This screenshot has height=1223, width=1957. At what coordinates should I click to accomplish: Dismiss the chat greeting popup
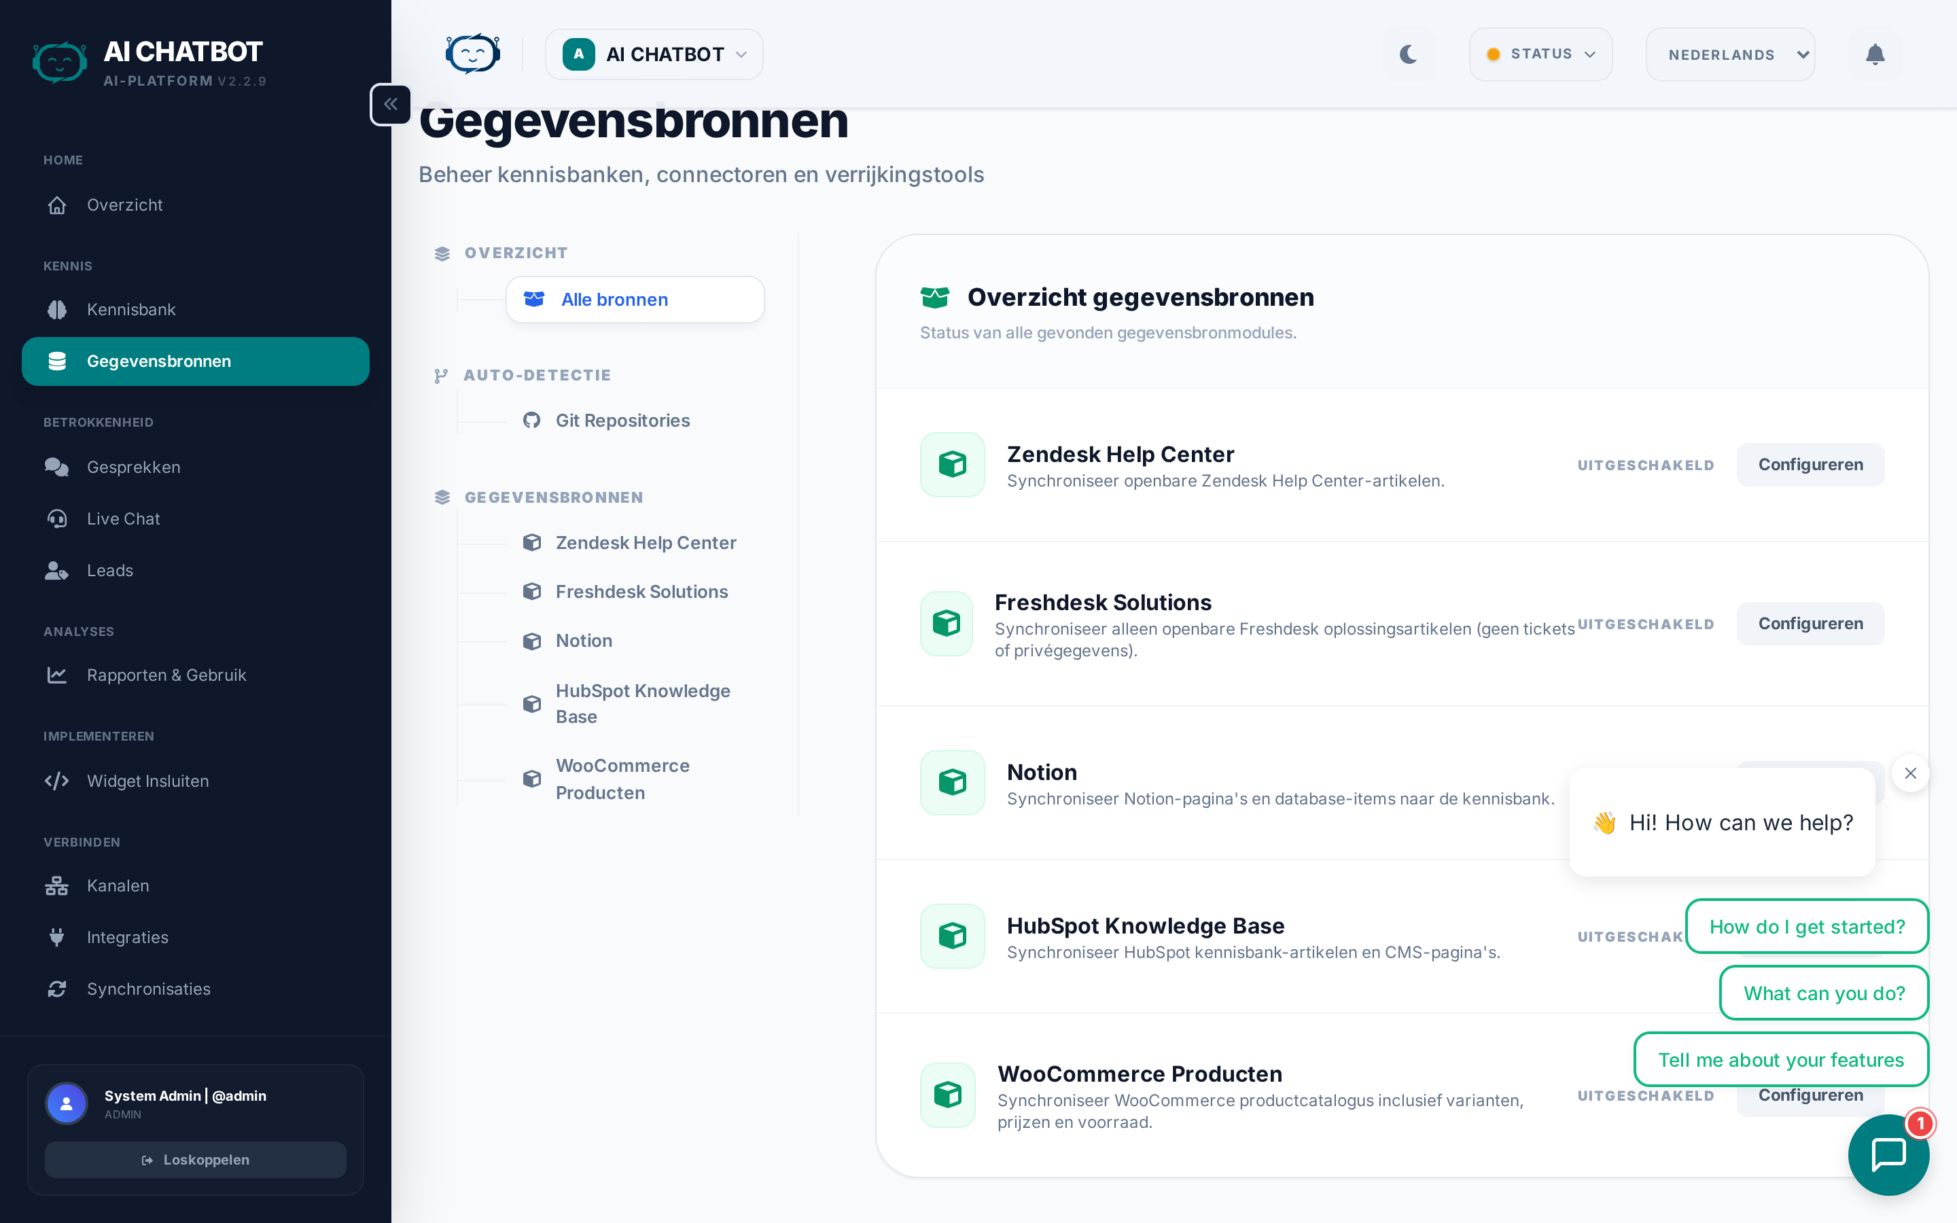(1910, 773)
